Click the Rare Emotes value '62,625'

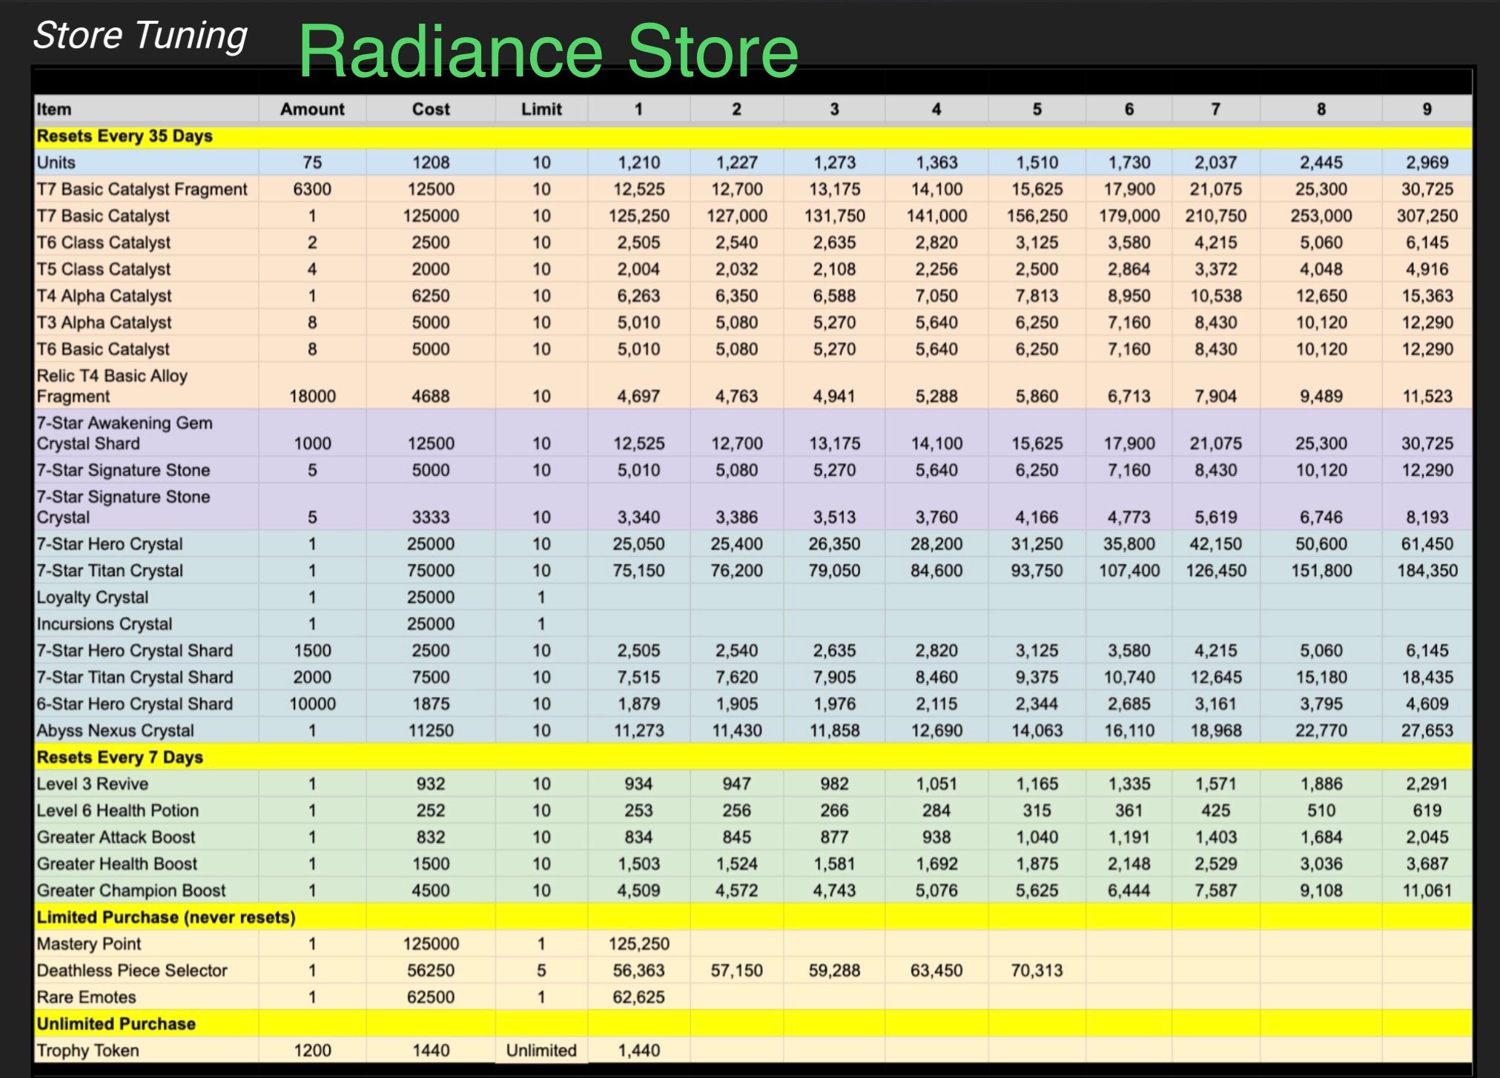(638, 998)
